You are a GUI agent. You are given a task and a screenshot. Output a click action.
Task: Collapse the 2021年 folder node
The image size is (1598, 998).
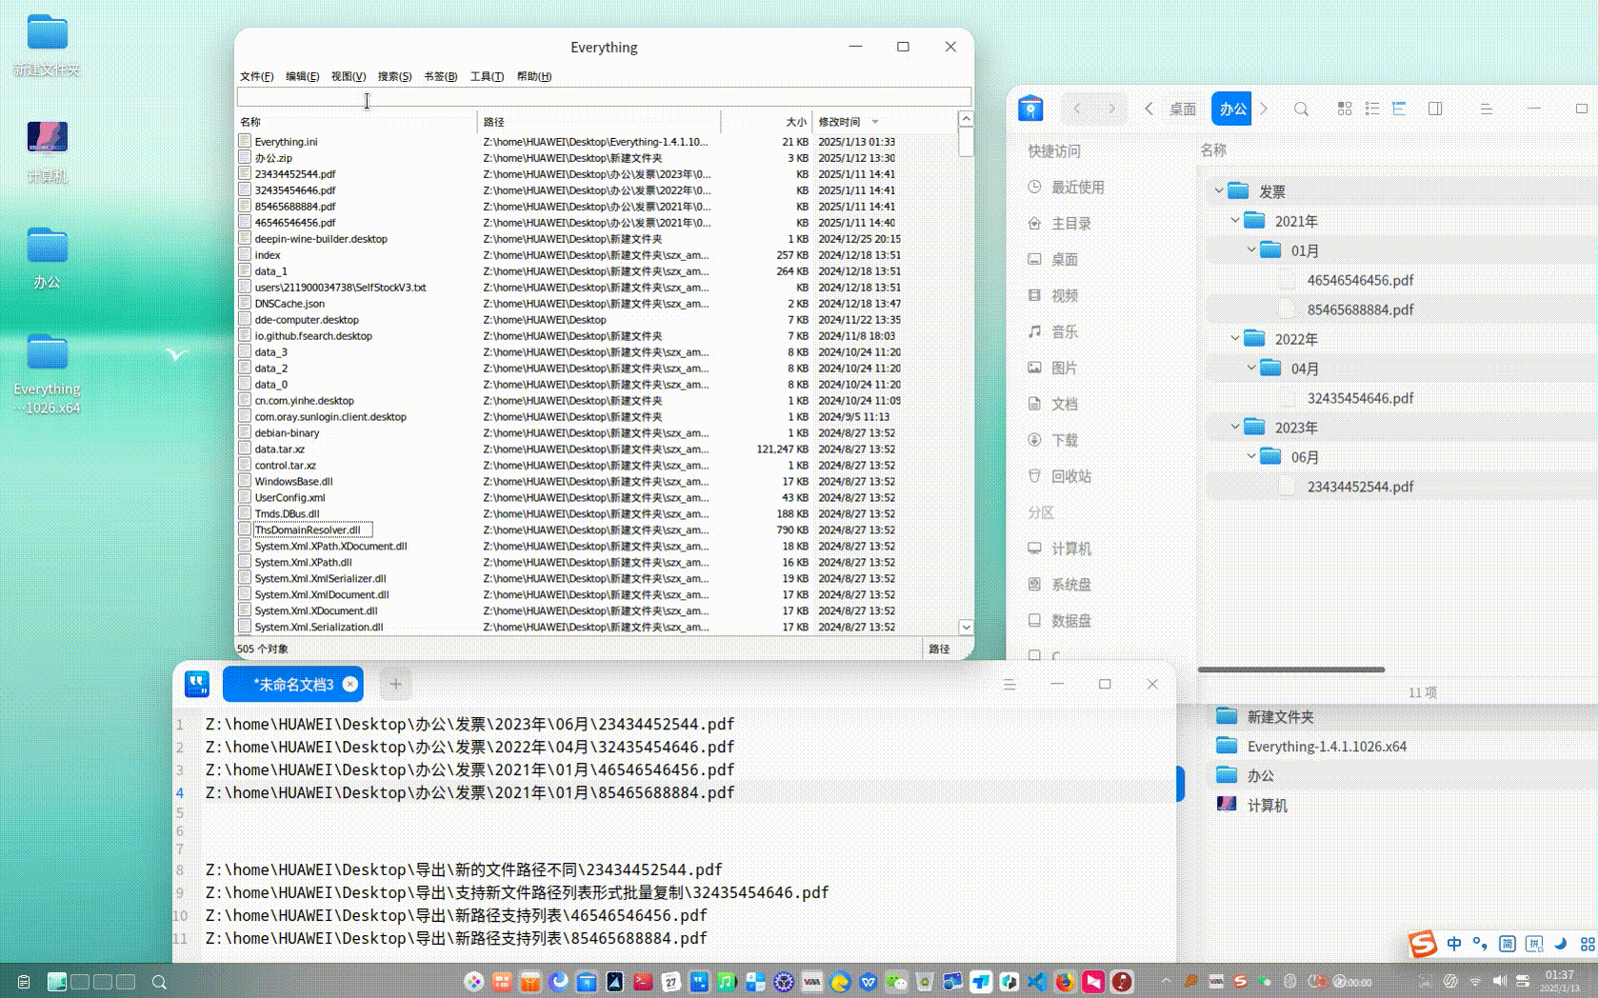point(1234,220)
